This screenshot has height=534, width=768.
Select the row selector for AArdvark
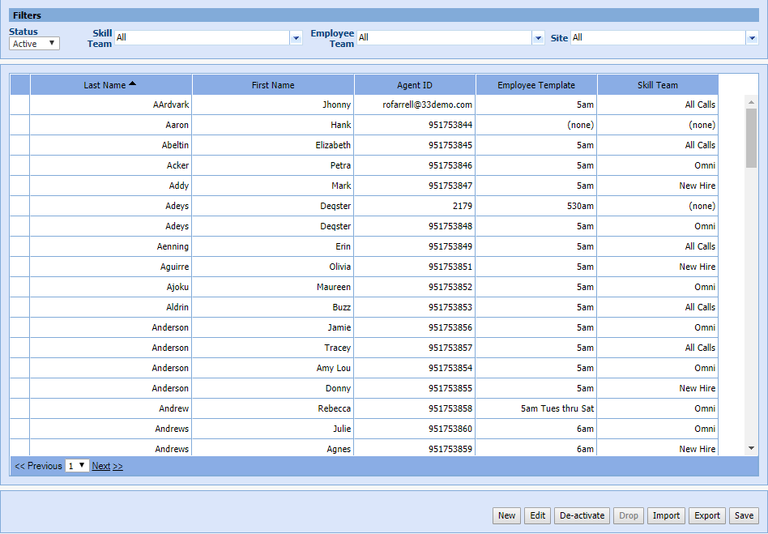point(19,105)
